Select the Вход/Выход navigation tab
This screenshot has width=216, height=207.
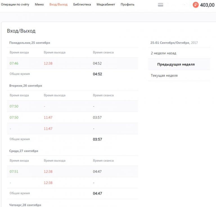[58, 5]
